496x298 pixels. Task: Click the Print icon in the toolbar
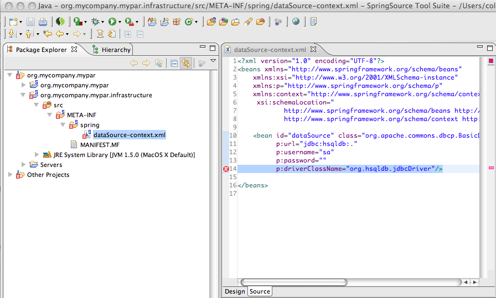(43, 22)
